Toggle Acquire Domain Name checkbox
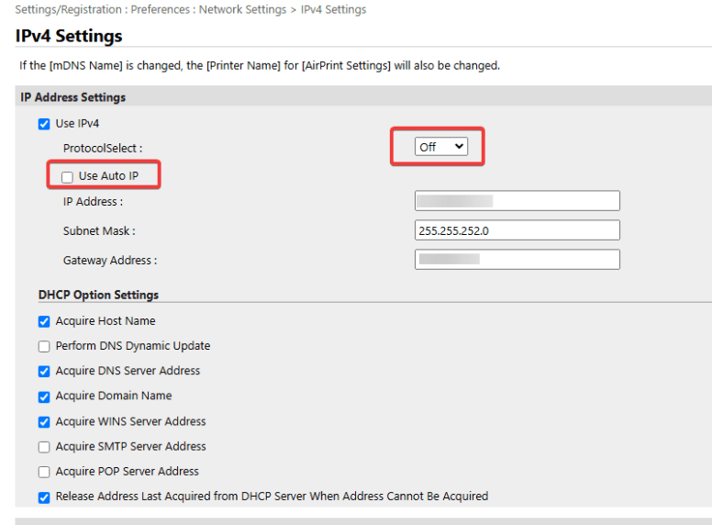The width and height of the screenshot is (712, 525). click(x=44, y=397)
